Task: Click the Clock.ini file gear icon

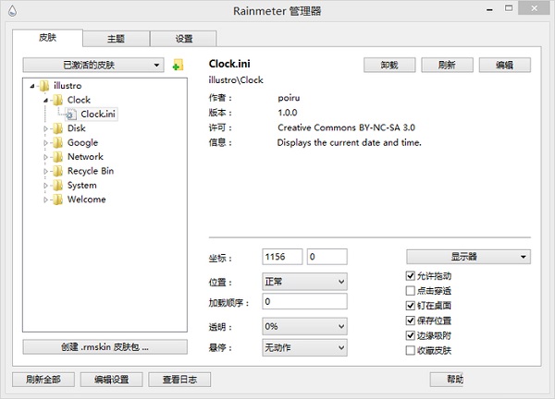Action: pyautogui.click(x=71, y=115)
